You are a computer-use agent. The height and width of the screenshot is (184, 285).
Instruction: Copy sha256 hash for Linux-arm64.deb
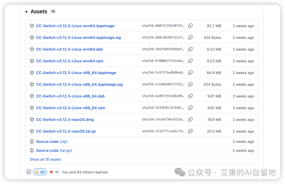[x=190, y=49]
